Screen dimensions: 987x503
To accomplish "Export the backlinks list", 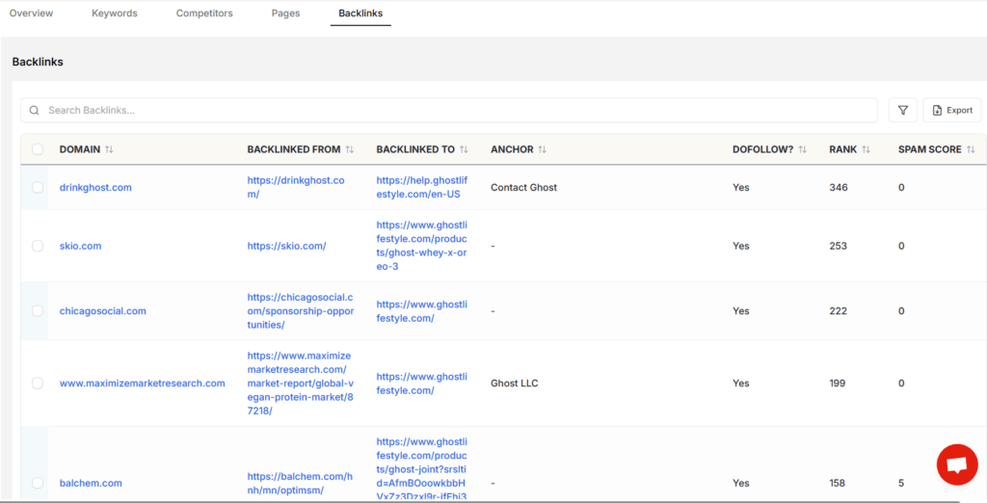I will pos(951,110).
